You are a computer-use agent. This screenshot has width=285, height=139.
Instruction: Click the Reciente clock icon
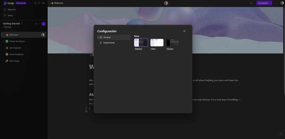tap(5, 9)
